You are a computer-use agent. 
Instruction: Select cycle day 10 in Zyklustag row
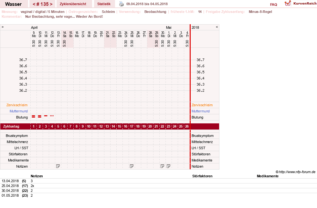click(x=89, y=126)
